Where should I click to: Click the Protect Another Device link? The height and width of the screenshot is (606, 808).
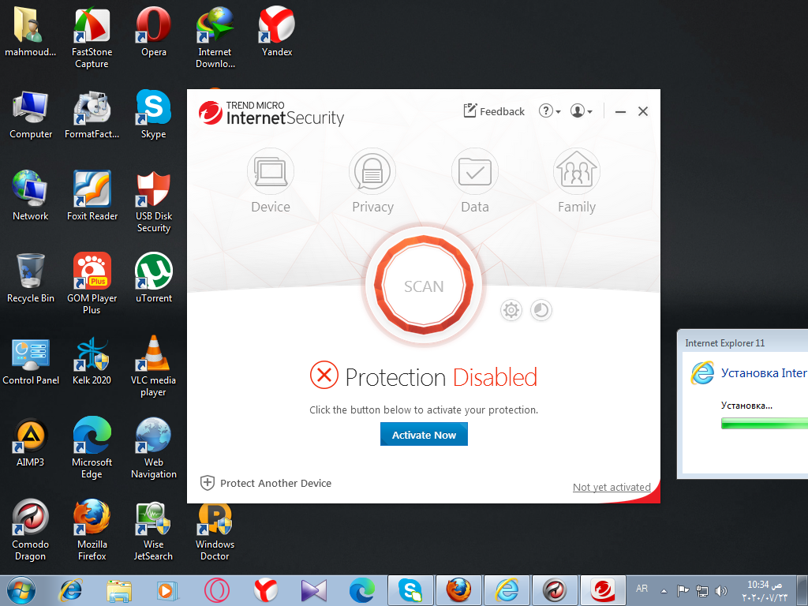pyautogui.click(x=266, y=484)
